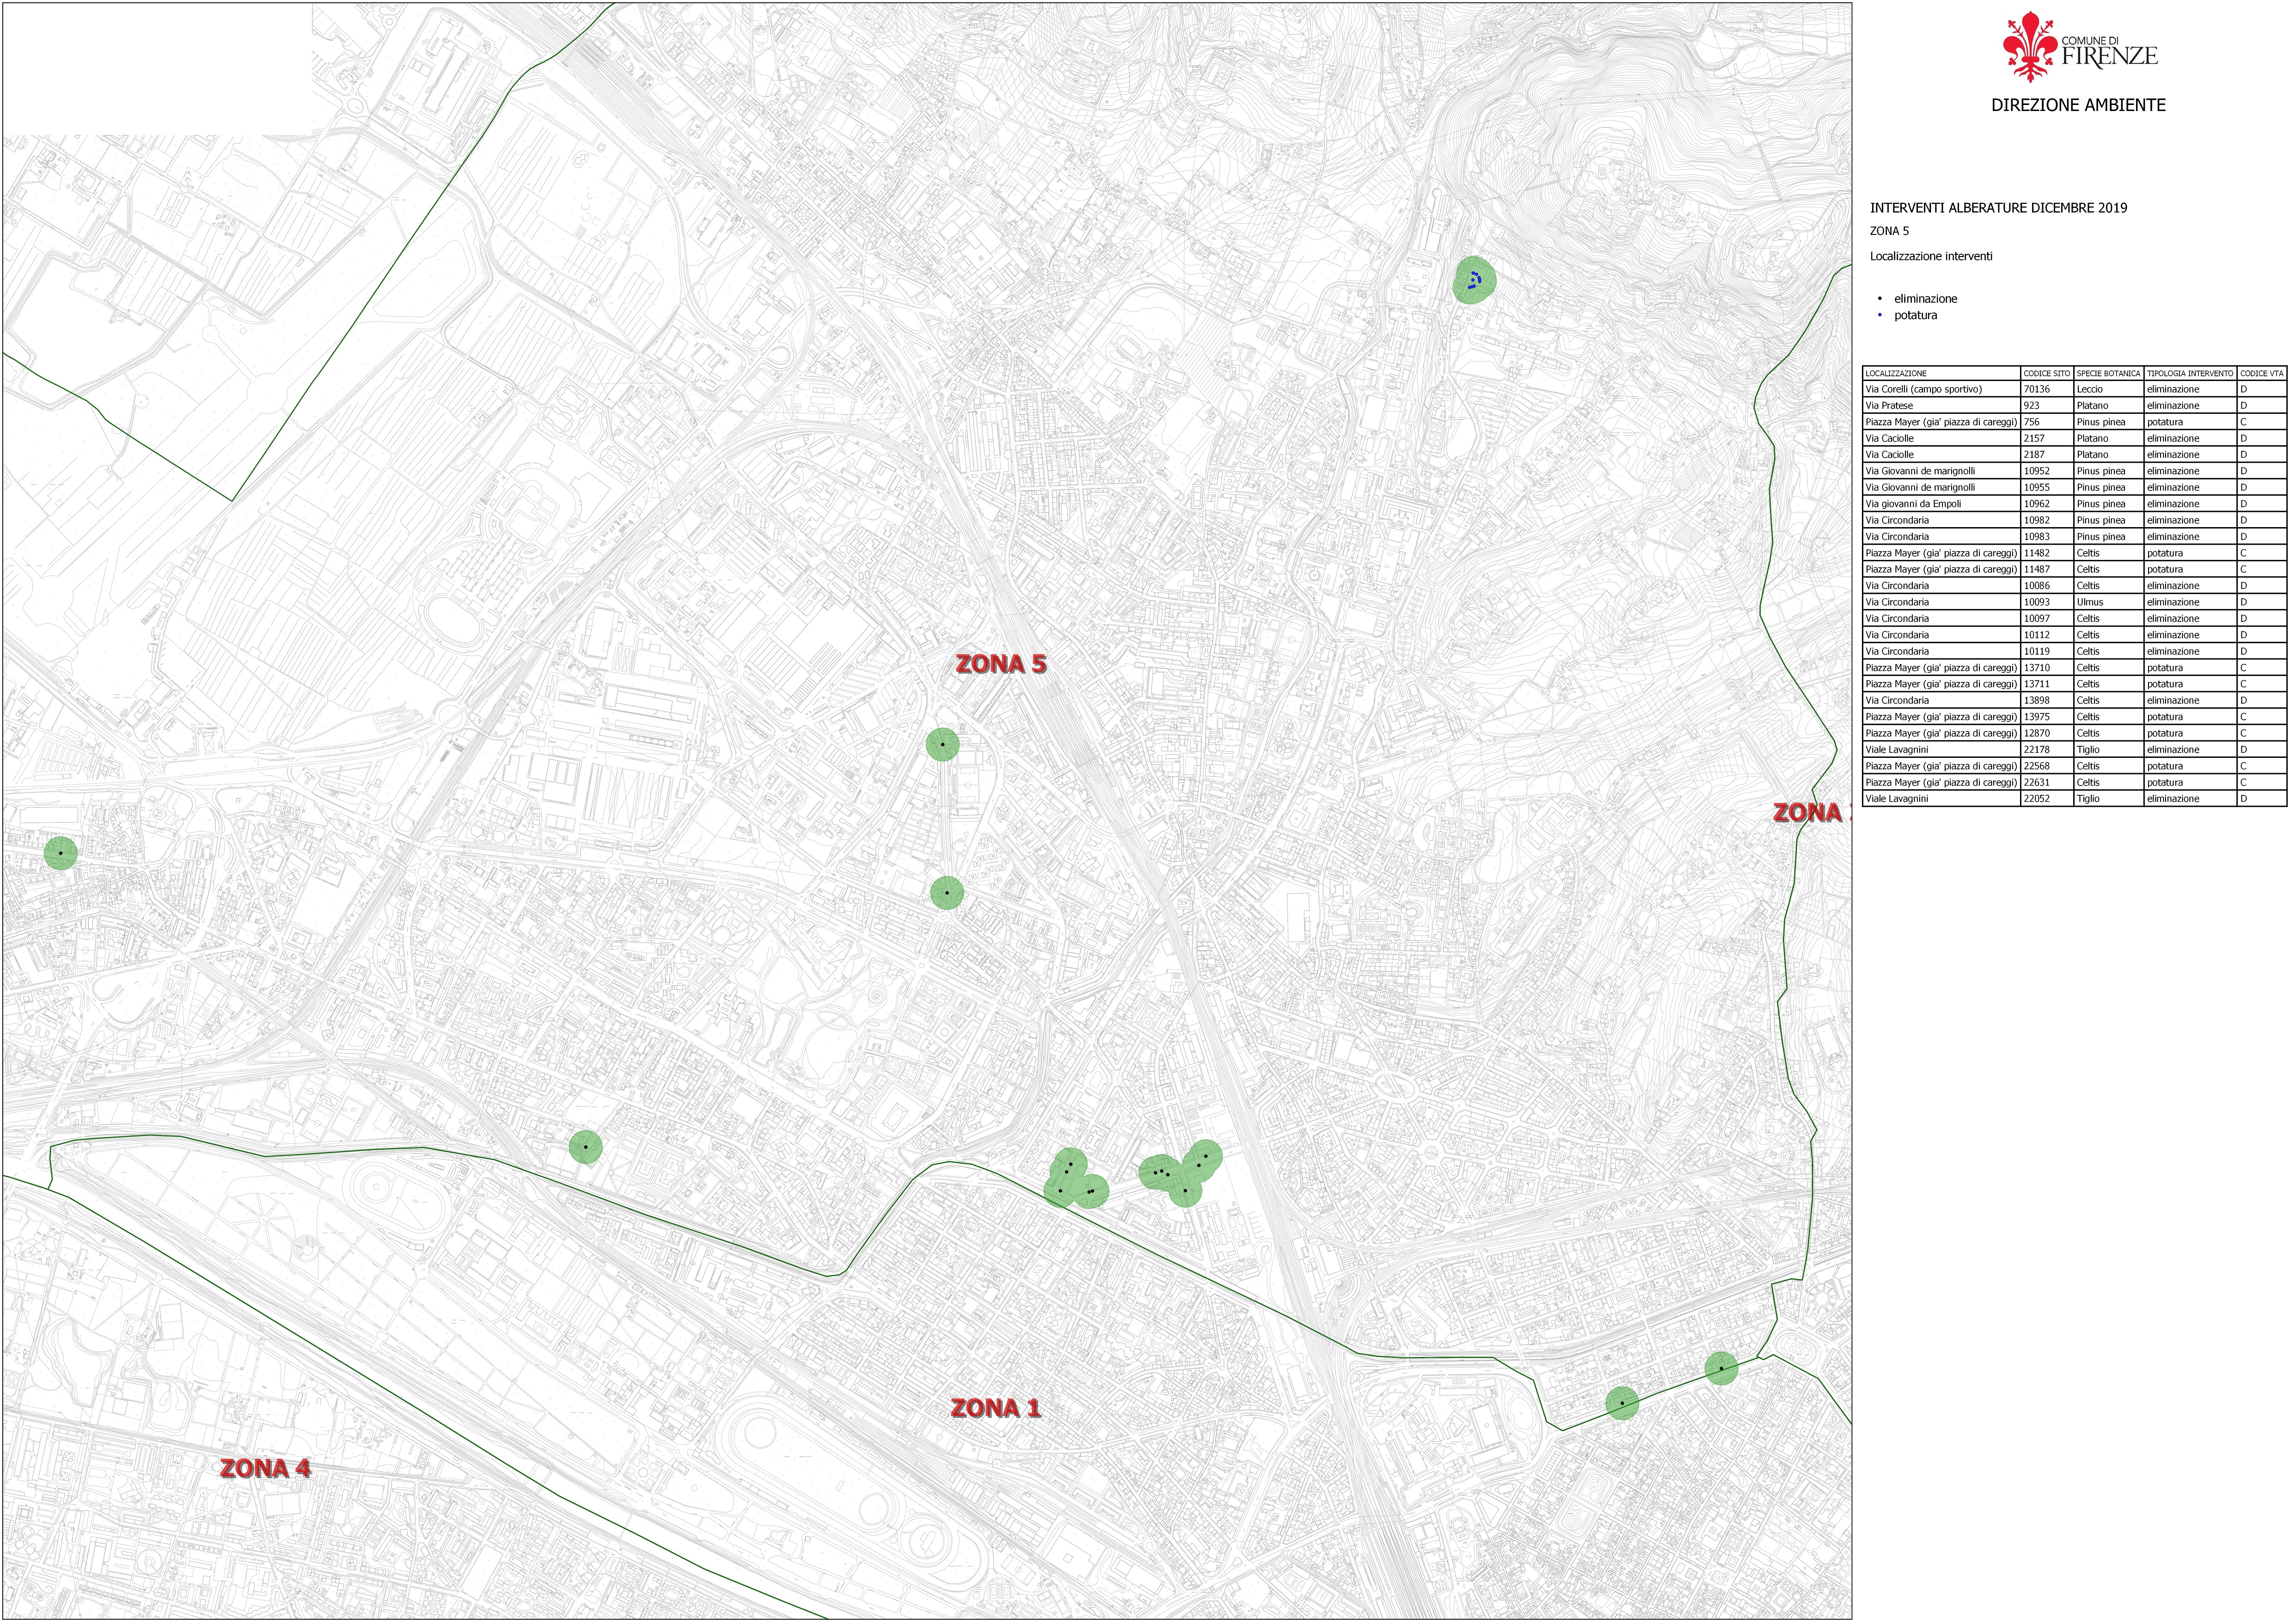Select the Via Corelli (campo sportivo) row
Image resolution: width=2296 pixels, height=1622 pixels.
point(1923,389)
